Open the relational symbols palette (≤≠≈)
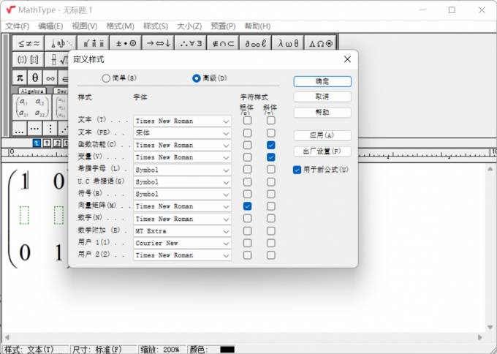 click(29, 43)
